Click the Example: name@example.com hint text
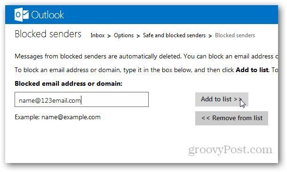This screenshot has width=287, height=172. point(57,117)
